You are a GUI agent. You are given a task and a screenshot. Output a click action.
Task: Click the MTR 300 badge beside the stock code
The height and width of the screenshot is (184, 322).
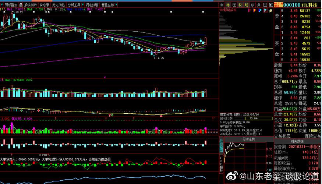click(x=279, y=5)
